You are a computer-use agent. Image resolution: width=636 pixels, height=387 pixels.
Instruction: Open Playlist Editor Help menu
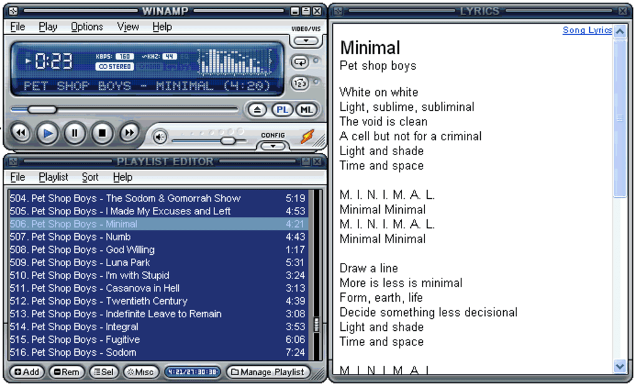[122, 177]
